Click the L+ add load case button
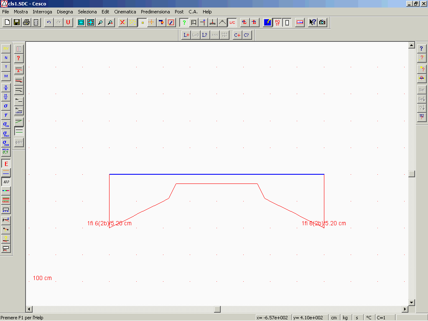 186,35
